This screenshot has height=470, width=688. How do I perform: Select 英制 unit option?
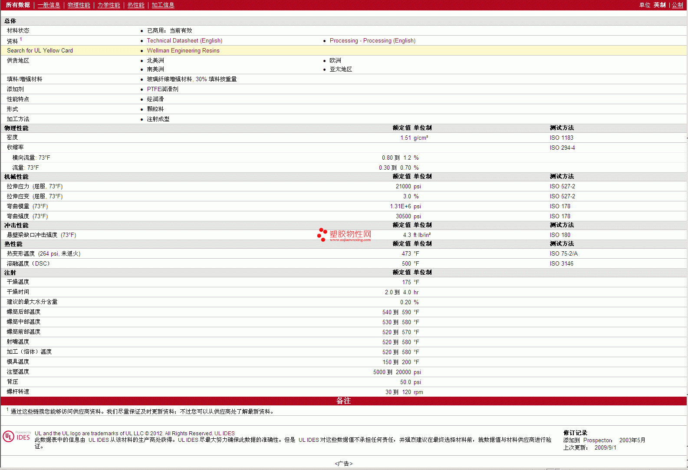(x=659, y=5)
